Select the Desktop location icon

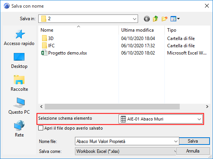click(19, 61)
